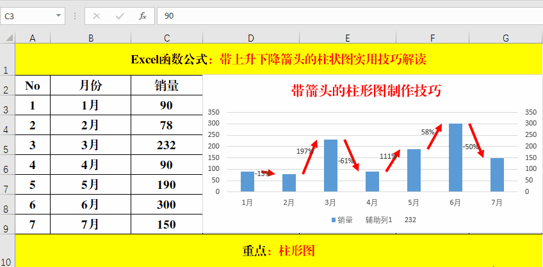Select sales cell with value 78
This screenshot has width=543, height=267.
pos(167,125)
